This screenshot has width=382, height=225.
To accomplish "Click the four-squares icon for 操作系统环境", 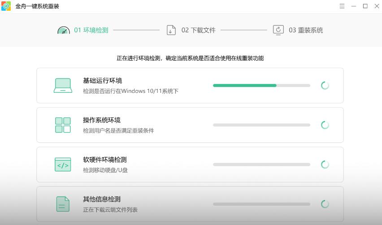I will coord(63,125).
